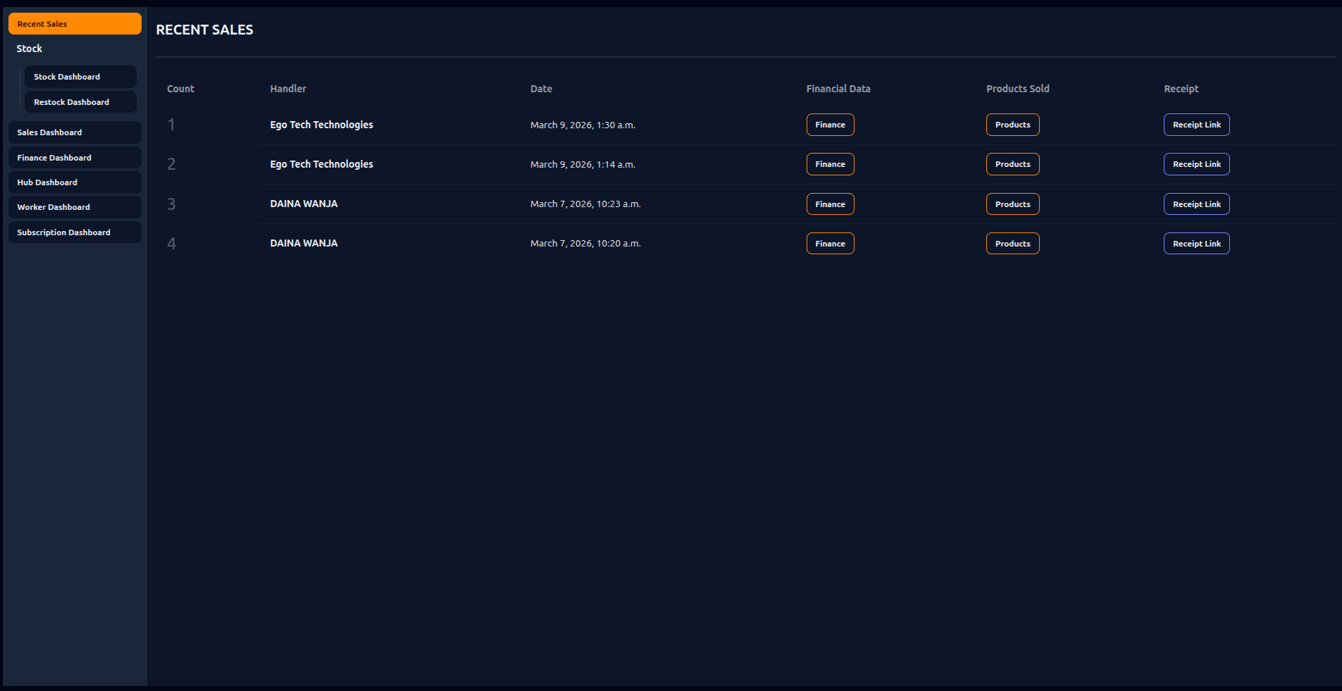Expand the Stock section in sidebar
Image resolution: width=1342 pixels, height=691 pixels.
tap(30, 49)
